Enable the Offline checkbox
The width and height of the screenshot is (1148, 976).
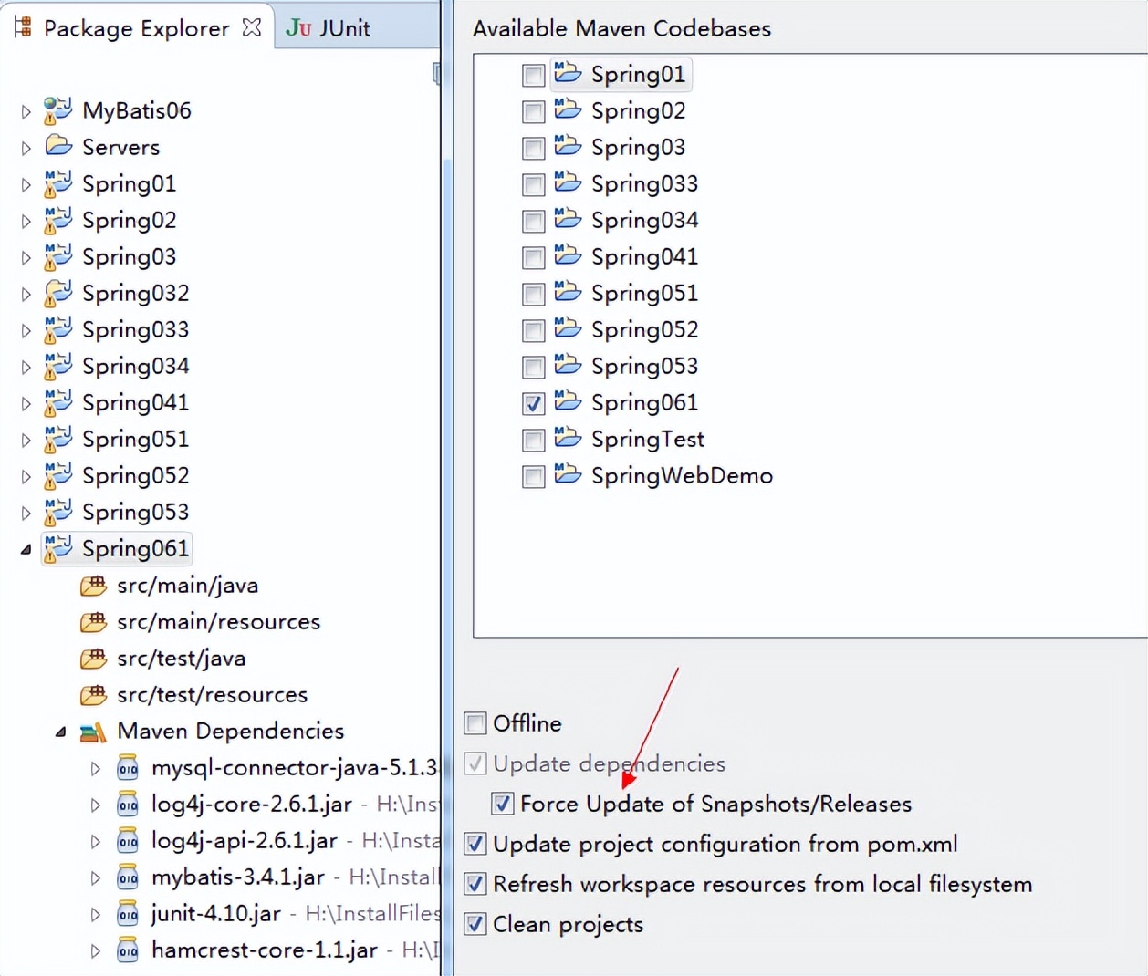pos(475,723)
